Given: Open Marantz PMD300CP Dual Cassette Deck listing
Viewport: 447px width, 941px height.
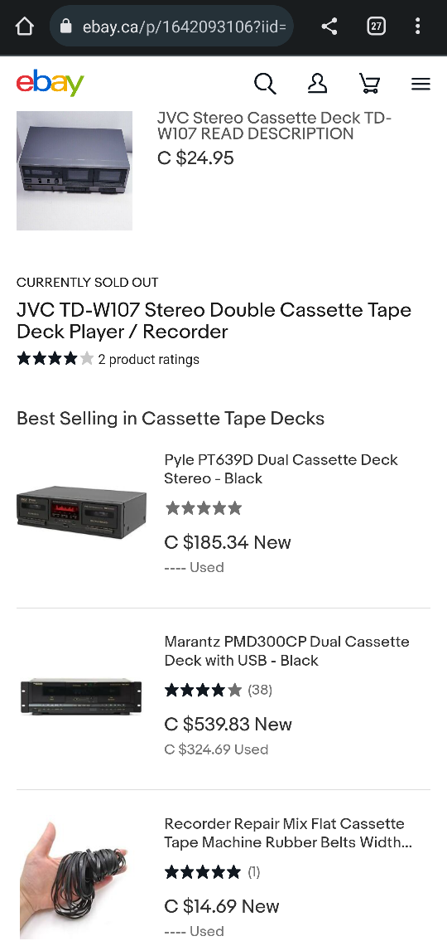Looking at the screenshot, I should point(286,651).
